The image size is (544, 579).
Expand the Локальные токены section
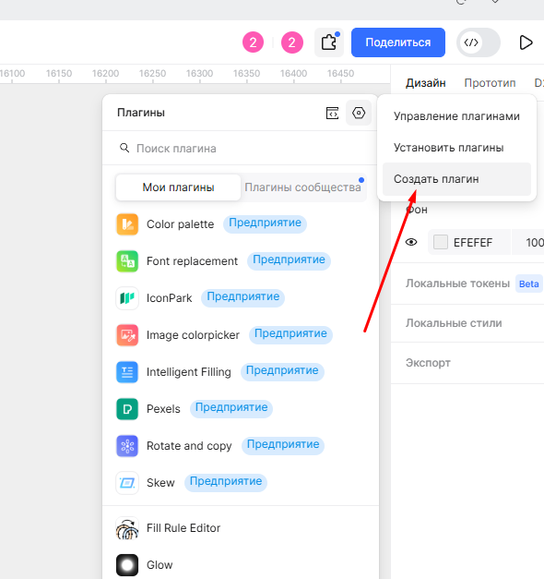click(457, 283)
